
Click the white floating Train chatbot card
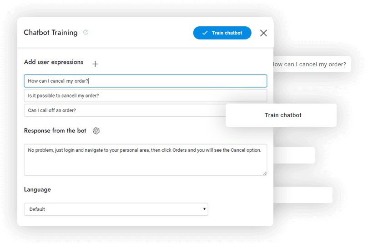tap(283, 115)
